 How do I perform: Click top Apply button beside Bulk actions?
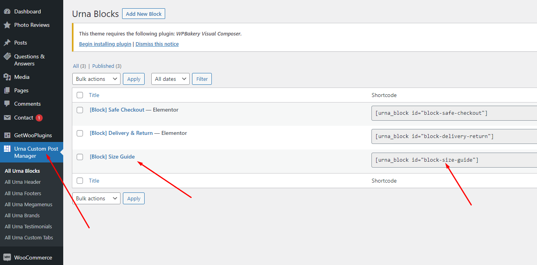coord(134,79)
